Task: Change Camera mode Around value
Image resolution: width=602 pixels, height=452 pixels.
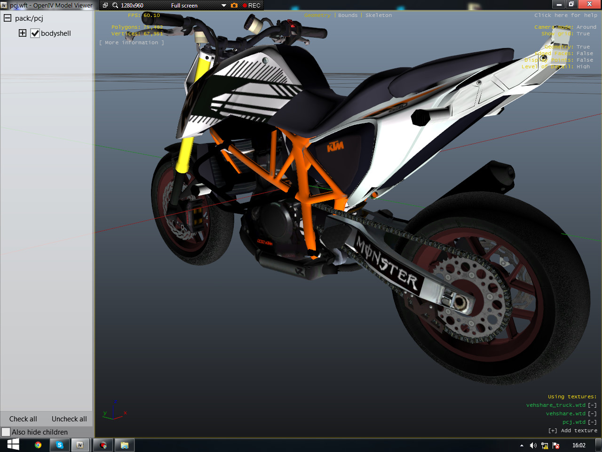Action: [586, 27]
